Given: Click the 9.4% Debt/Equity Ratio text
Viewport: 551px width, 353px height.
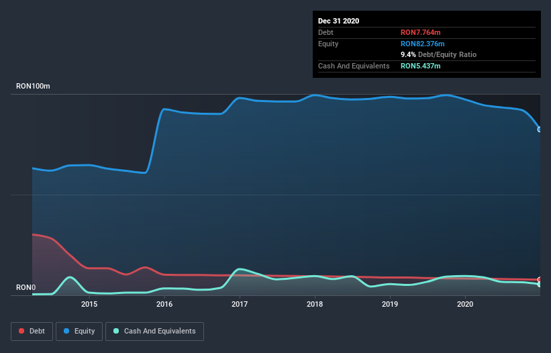Looking at the screenshot, I should pos(438,55).
